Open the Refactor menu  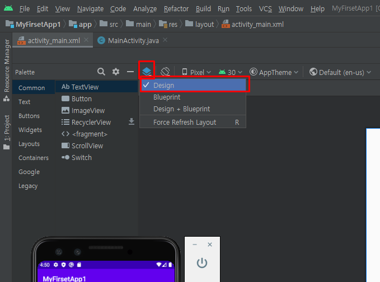(x=176, y=9)
